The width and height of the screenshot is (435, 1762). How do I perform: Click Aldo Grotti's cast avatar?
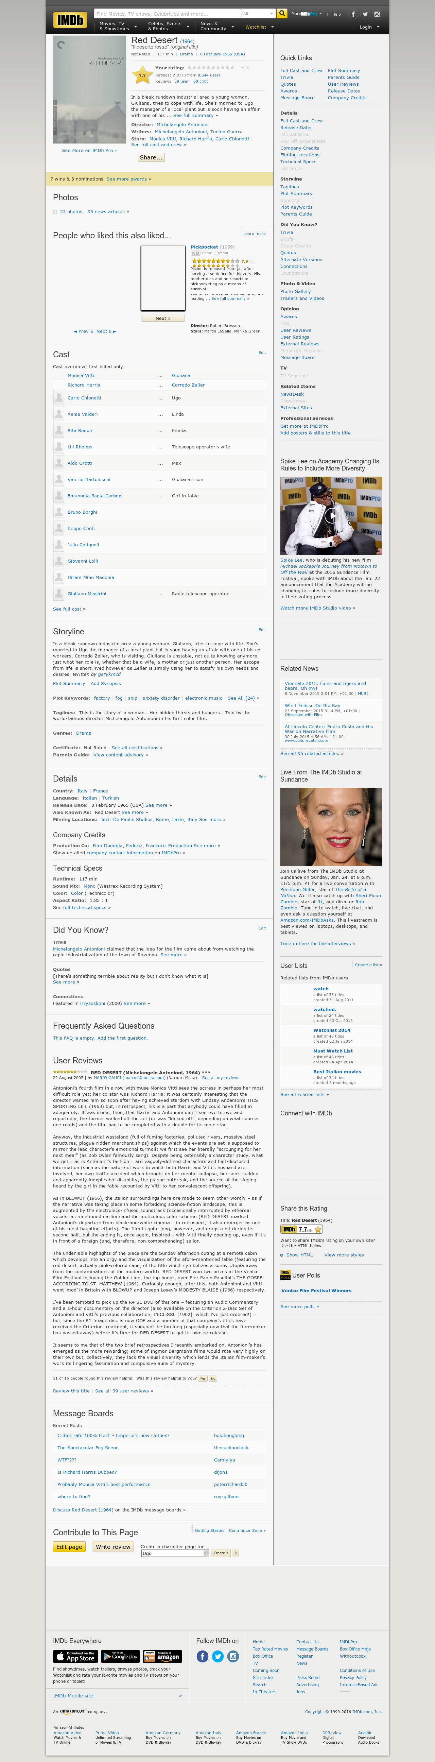click(59, 463)
